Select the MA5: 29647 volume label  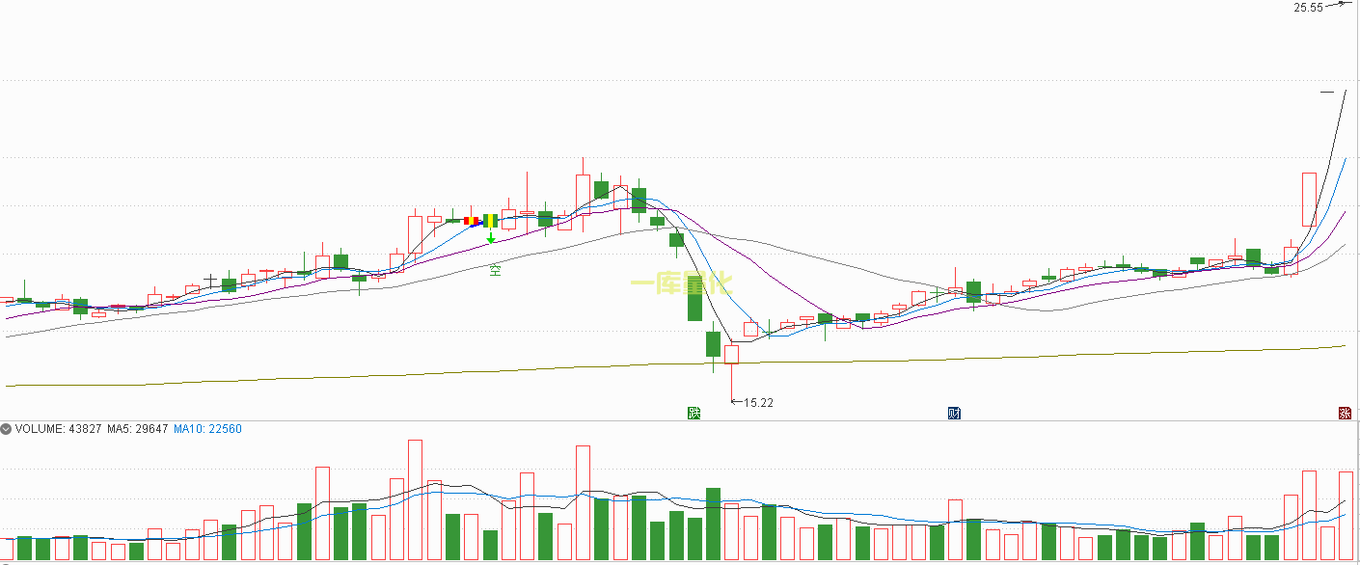pyautogui.click(x=138, y=428)
